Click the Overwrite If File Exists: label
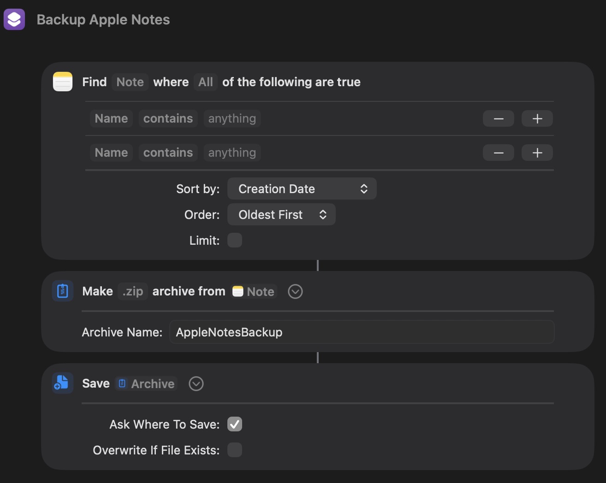 point(156,450)
